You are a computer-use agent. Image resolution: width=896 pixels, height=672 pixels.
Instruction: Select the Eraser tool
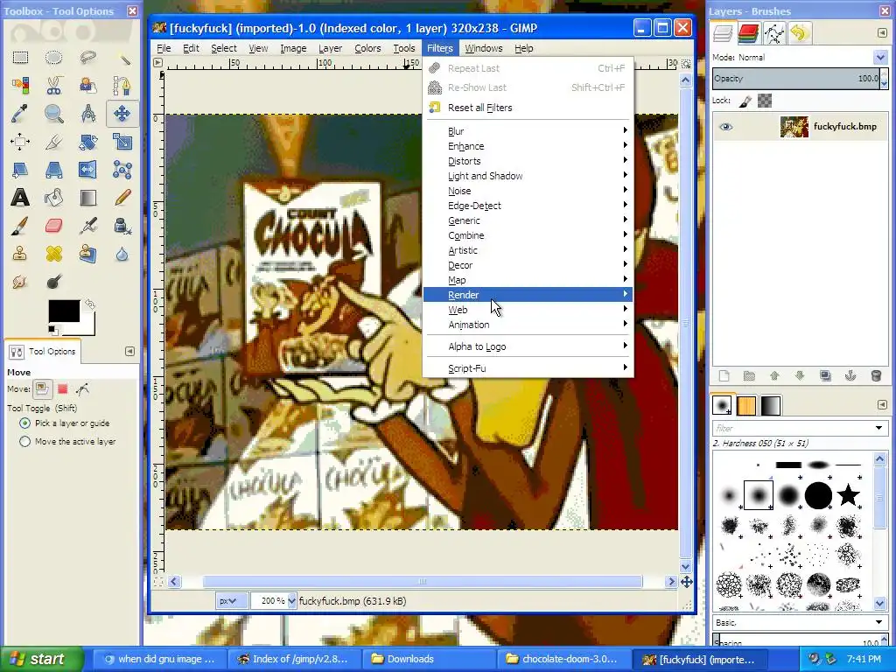pos(53,226)
